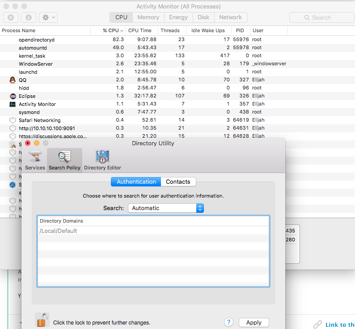355x329 pixels.
Task: Sort by Threads column header
Action: coord(172,30)
